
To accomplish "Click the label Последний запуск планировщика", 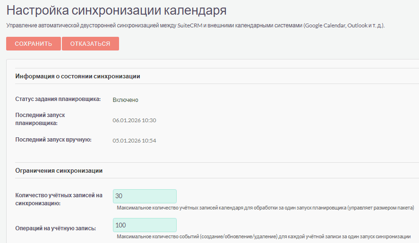I will pos(40,119).
